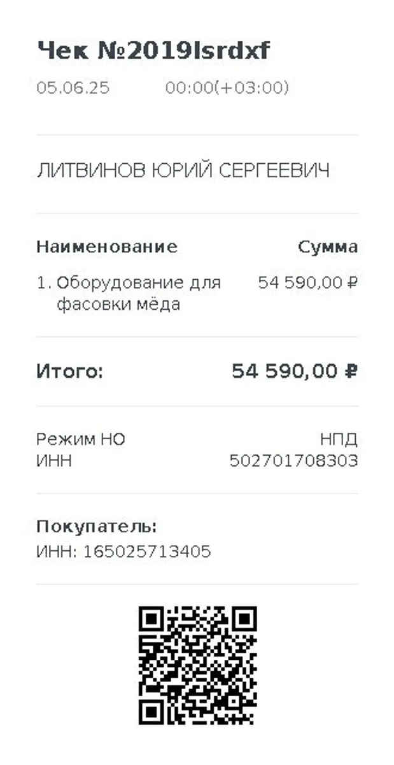This screenshot has height=765, width=394.
Task: Click the QR code at the bottom
Action: (x=197, y=665)
